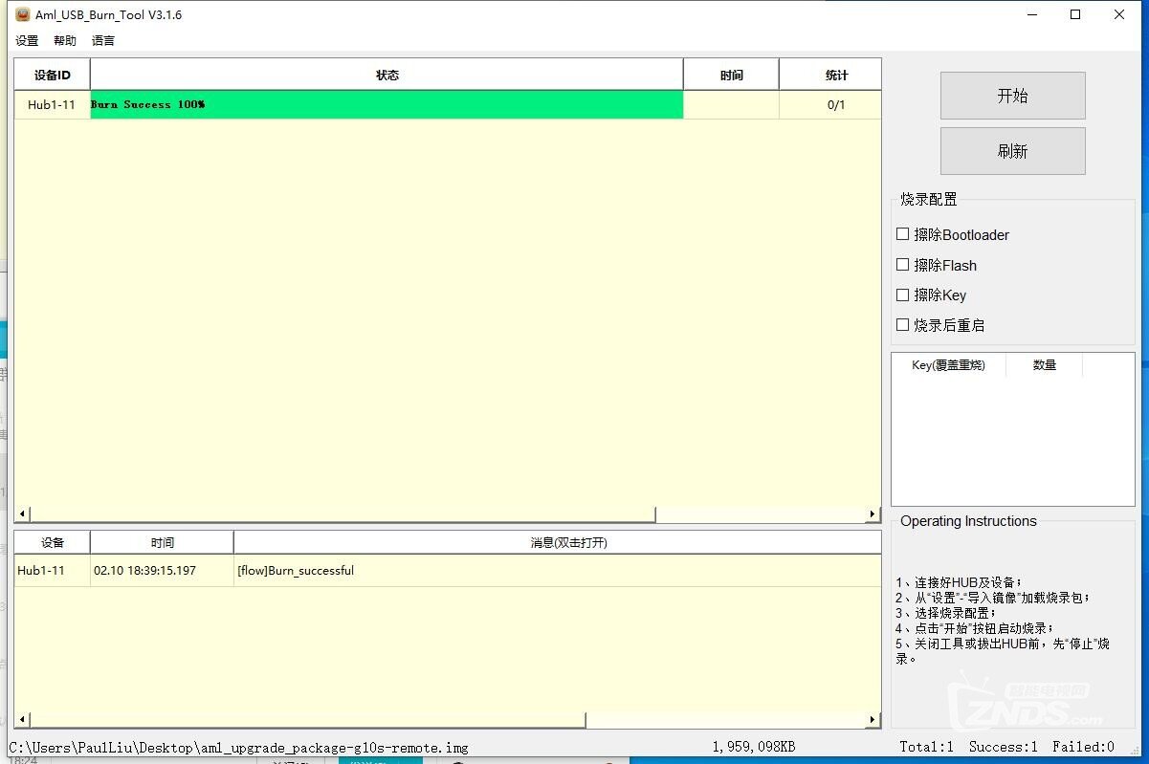
Task: Click right arrow of log panel scrollbar
Action: 873,720
